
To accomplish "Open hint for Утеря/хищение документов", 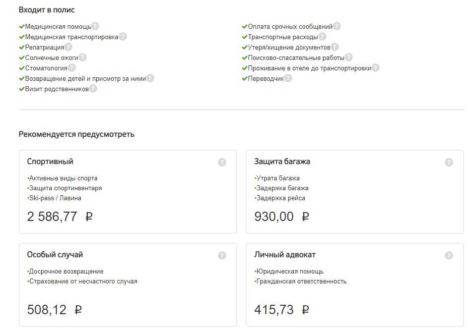I will pyautogui.click(x=335, y=47).
